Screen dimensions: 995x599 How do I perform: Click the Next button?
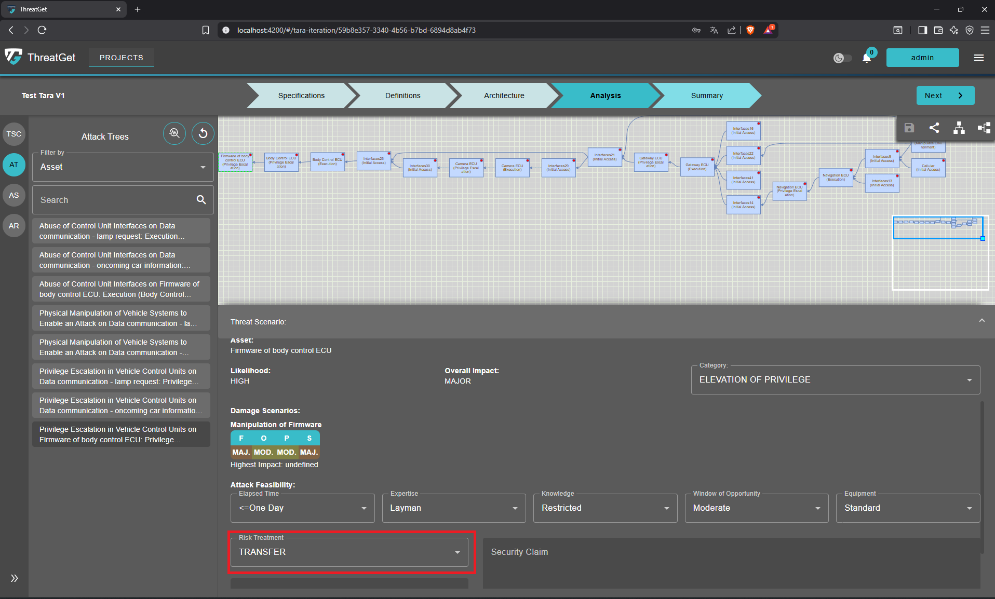tap(945, 96)
